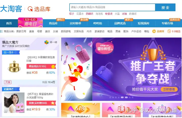This screenshot has height=118, width=182.
Task: Click the 选品库 cursor logo icon
Action: (30, 9)
